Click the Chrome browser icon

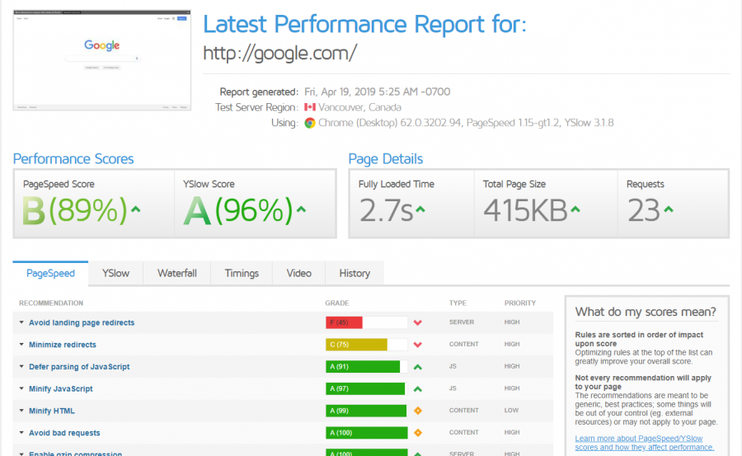click(x=310, y=123)
